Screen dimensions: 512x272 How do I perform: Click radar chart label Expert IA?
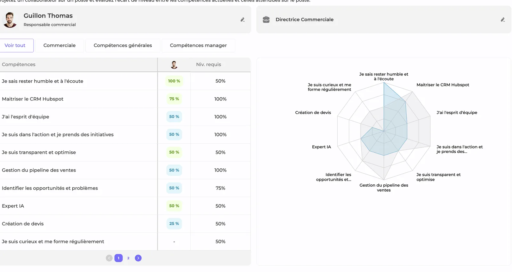coord(322,147)
